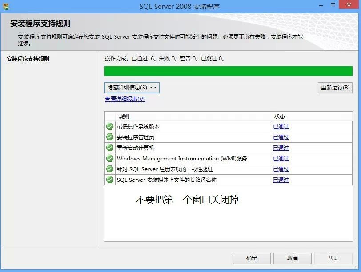The height and width of the screenshot is (272, 361).
Task: Click the passed icon next to 安装程序管理员 rule
Action: point(109,137)
